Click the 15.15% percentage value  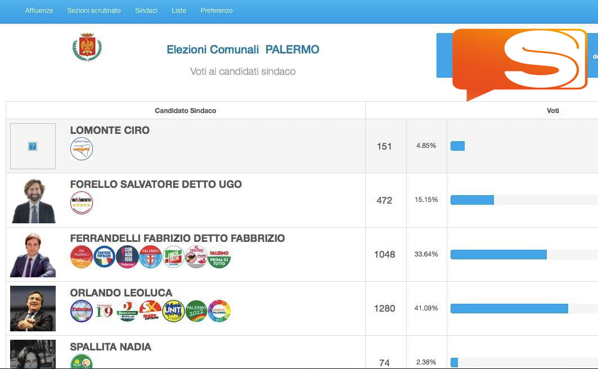pos(426,200)
